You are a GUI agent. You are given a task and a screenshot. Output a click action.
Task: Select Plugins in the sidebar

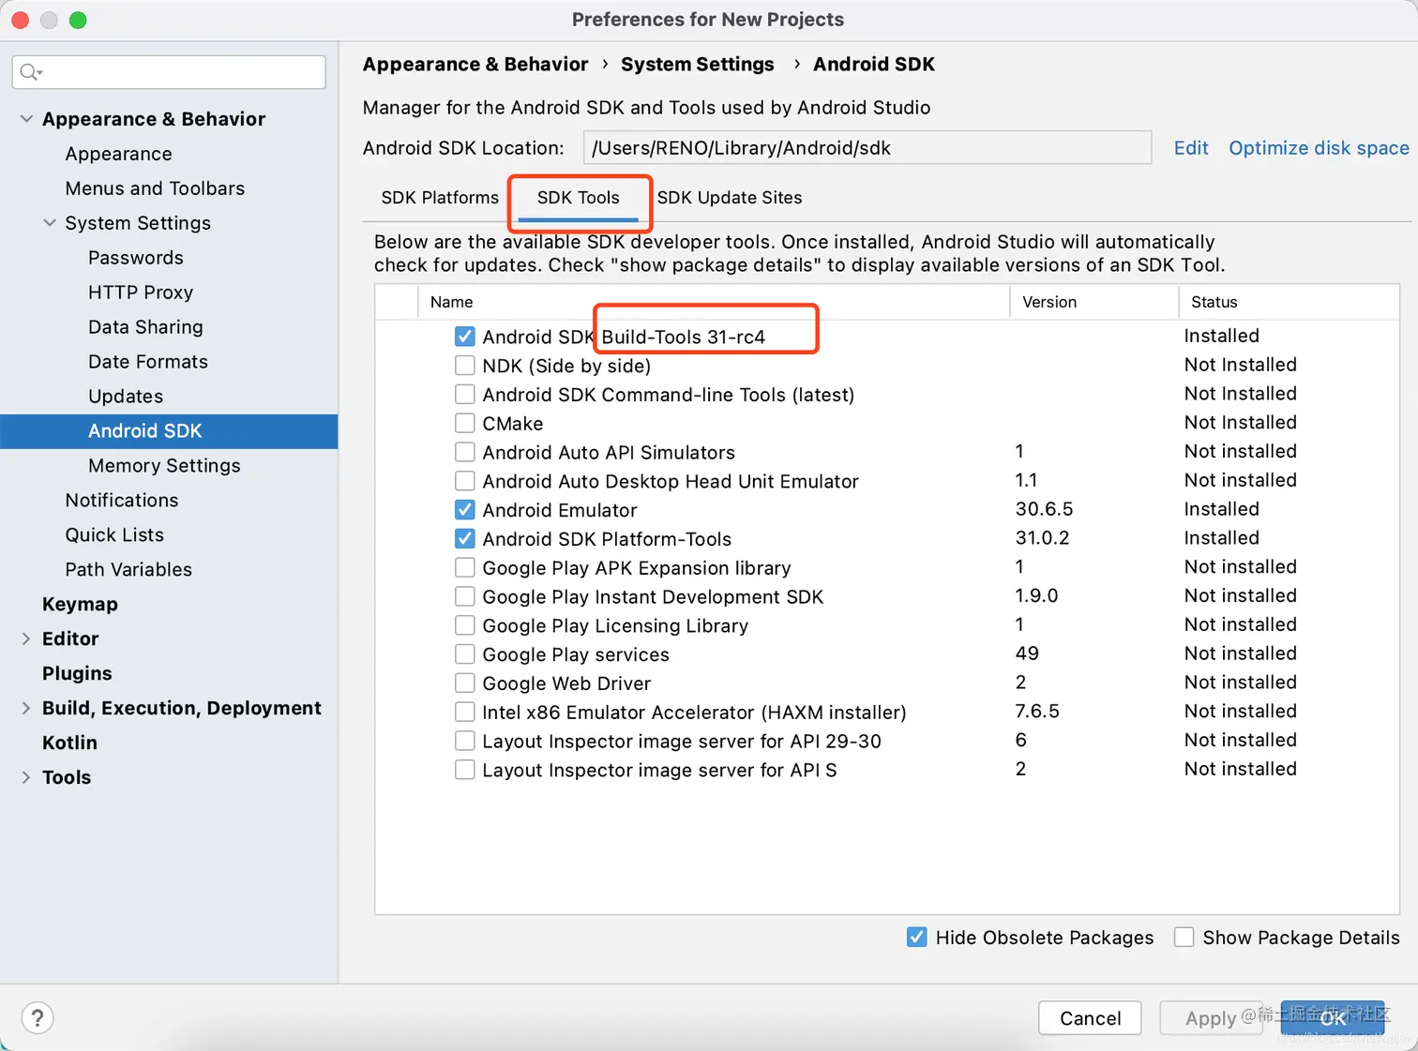77,674
